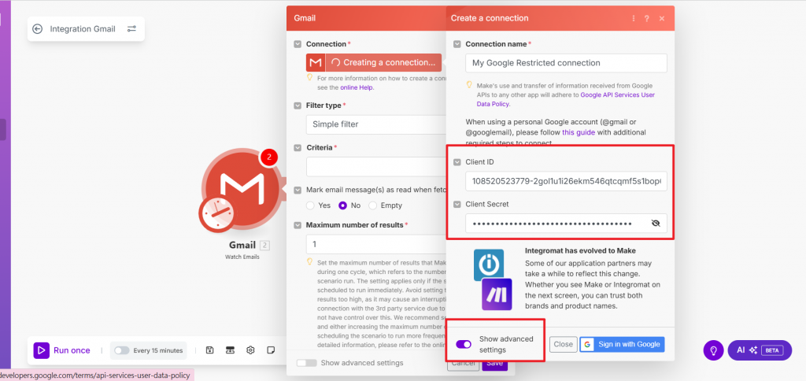The width and height of the screenshot is (806, 381).
Task: Click the purple lightbulb help button
Action: (713, 350)
